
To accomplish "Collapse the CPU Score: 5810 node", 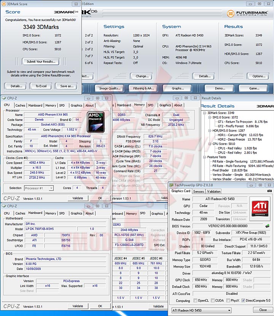I will click(209, 144).
